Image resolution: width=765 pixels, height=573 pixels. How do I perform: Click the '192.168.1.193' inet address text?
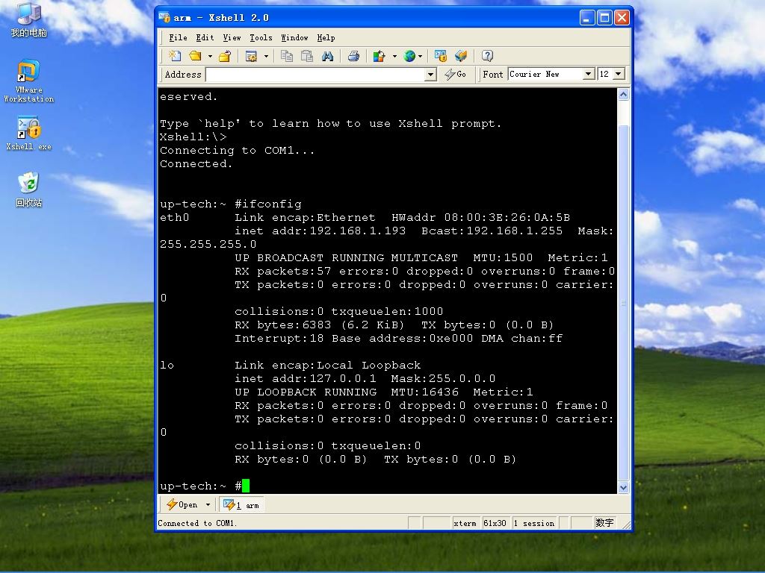click(358, 231)
